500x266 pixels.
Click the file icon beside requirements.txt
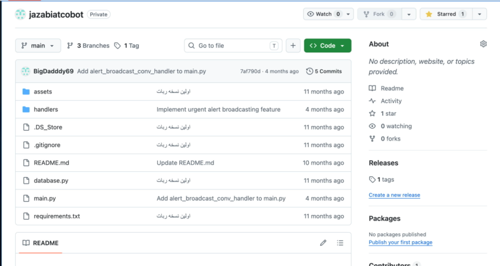[x=26, y=216]
